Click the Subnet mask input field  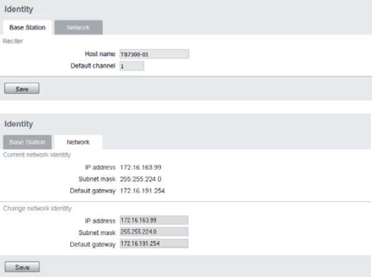[x=154, y=231]
